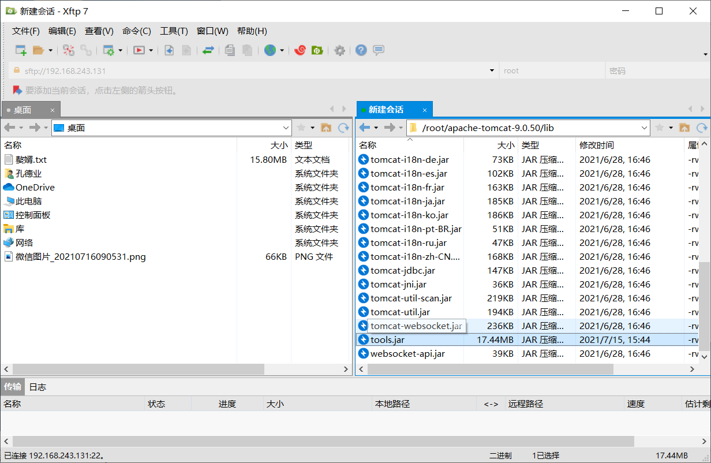Expand the host address dropdown arrow
Image resolution: width=711 pixels, height=463 pixels.
(x=492, y=70)
